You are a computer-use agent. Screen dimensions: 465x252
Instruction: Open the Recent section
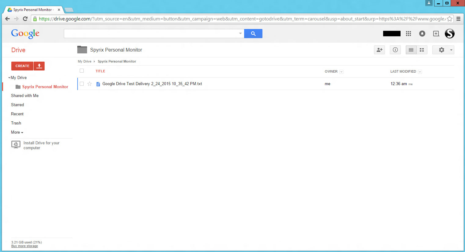click(17, 114)
